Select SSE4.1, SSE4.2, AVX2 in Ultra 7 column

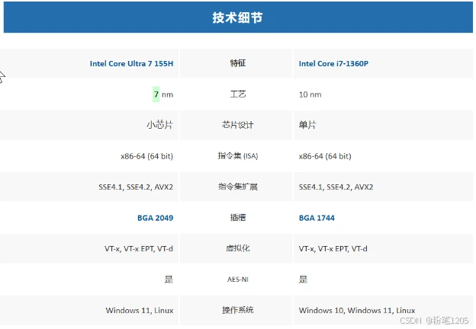coord(136,187)
